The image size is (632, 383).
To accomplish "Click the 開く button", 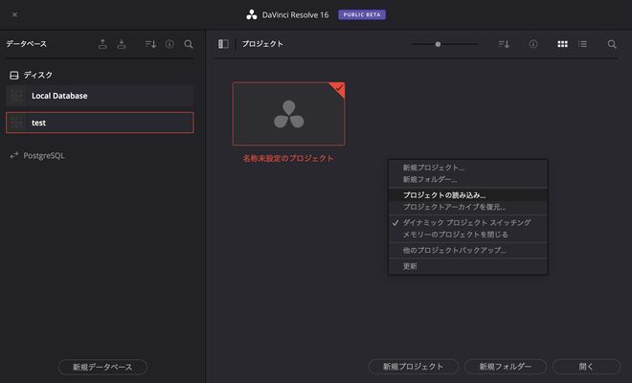I will click(x=586, y=367).
